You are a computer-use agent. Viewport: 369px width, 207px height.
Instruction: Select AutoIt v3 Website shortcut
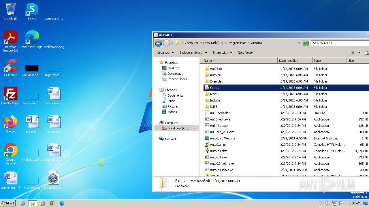point(222,138)
